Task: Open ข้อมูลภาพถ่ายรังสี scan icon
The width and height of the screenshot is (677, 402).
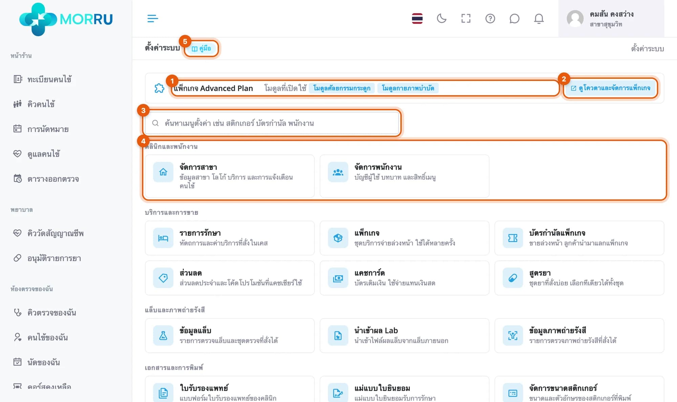Action: [513, 335]
